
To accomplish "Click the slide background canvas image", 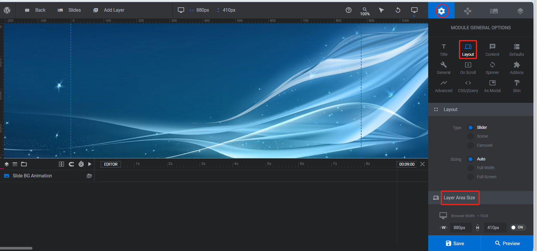I will (216, 91).
